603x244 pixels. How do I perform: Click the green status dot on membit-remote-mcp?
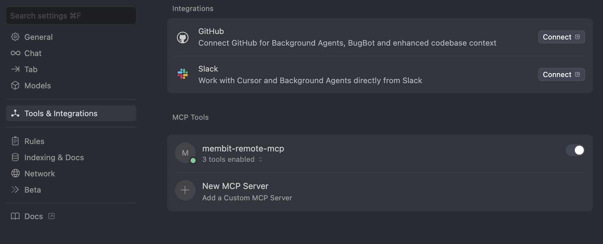click(193, 160)
